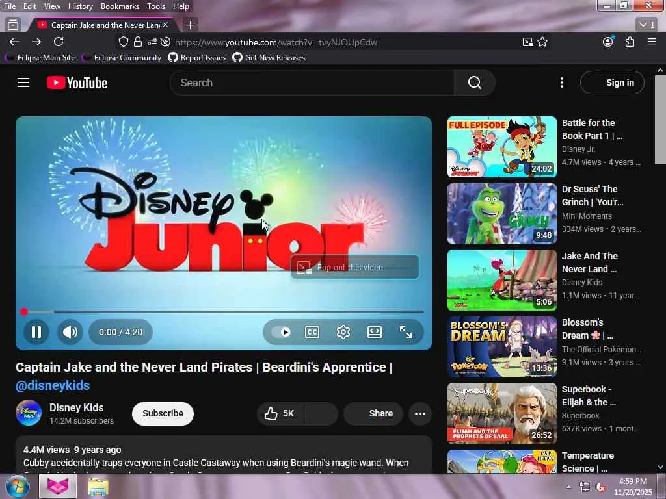Subscribe to Disney Kids
Screen dimensions: 666x499
pyautogui.click(x=163, y=413)
